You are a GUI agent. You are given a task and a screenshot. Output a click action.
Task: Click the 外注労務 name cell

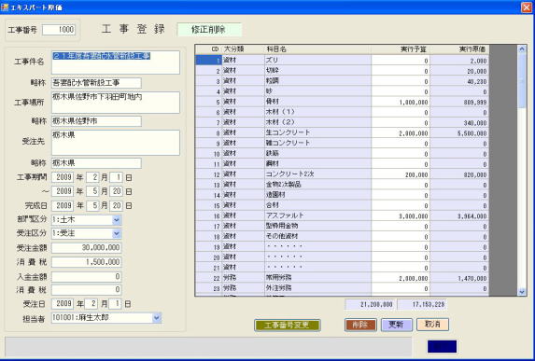(x=317, y=288)
